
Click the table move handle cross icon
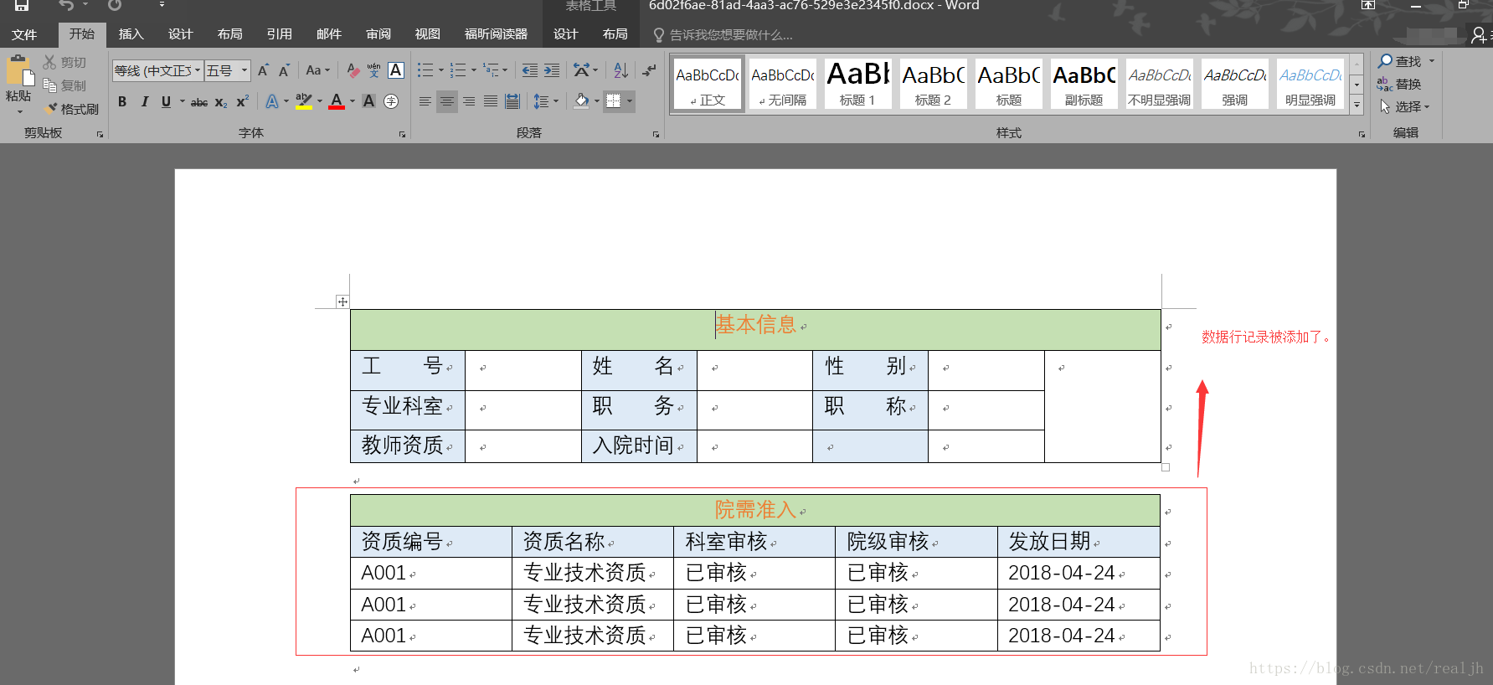[x=342, y=301]
